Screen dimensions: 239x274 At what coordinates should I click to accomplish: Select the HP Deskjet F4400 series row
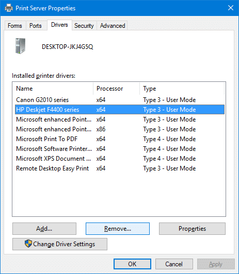point(120,110)
